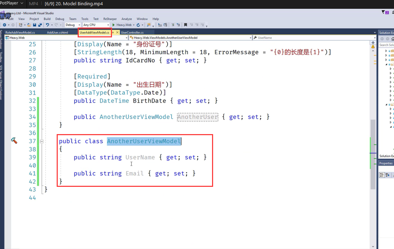The height and width of the screenshot is (249, 394).
Task: Collapse the AnotherUserViewModel class outline box
Action: pyautogui.click(x=42, y=141)
